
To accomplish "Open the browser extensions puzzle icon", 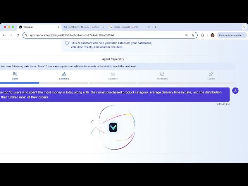I will [202, 35].
